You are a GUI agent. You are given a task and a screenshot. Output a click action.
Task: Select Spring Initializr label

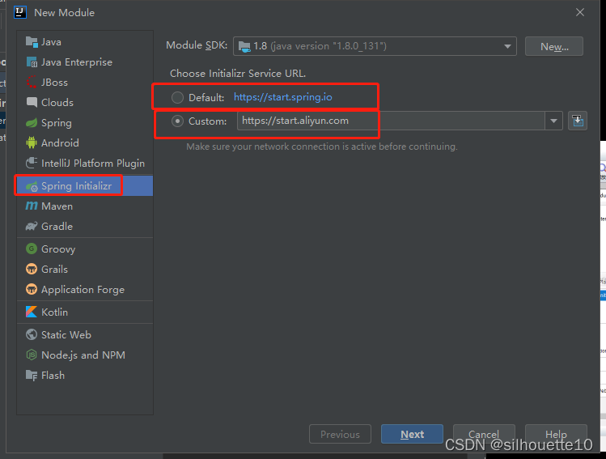77,186
